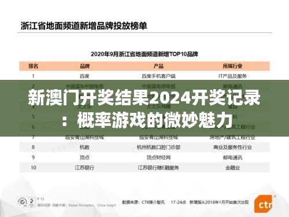Select the footer time range 17-24点
The image size is (289, 217).
coord(178,202)
